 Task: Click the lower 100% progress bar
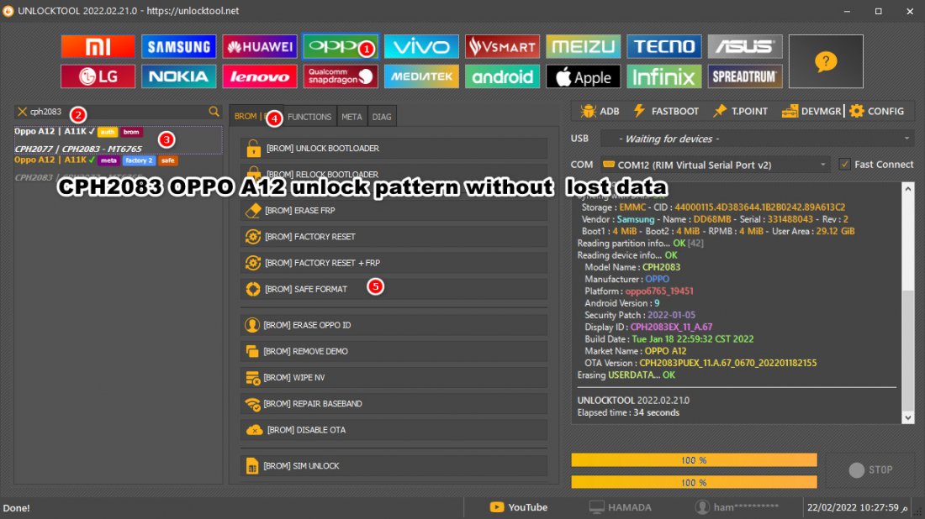coord(694,483)
